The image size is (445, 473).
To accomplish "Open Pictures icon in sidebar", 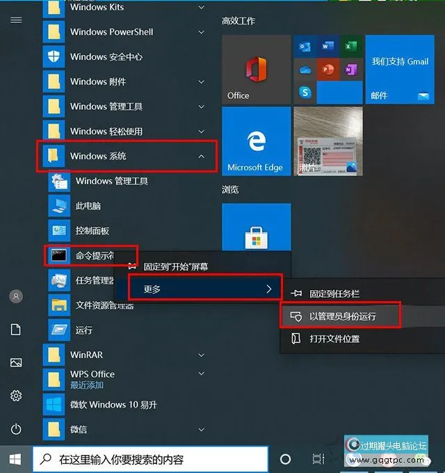I will tap(16, 362).
